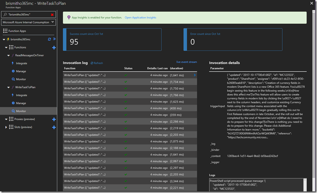Refresh the brismitho365mc function app
This screenshot has height=193, width=317.
click(50, 39)
